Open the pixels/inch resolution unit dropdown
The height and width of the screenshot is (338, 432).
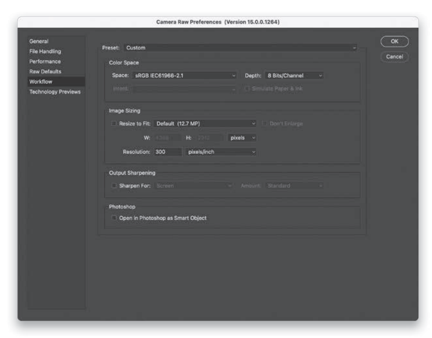pyautogui.click(x=221, y=152)
